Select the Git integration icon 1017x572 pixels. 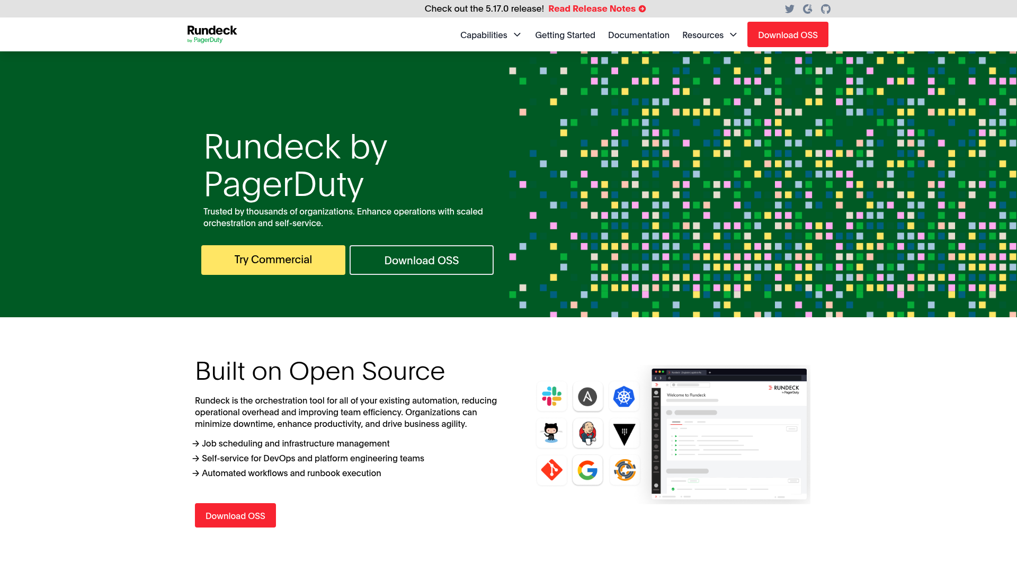[551, 470]
